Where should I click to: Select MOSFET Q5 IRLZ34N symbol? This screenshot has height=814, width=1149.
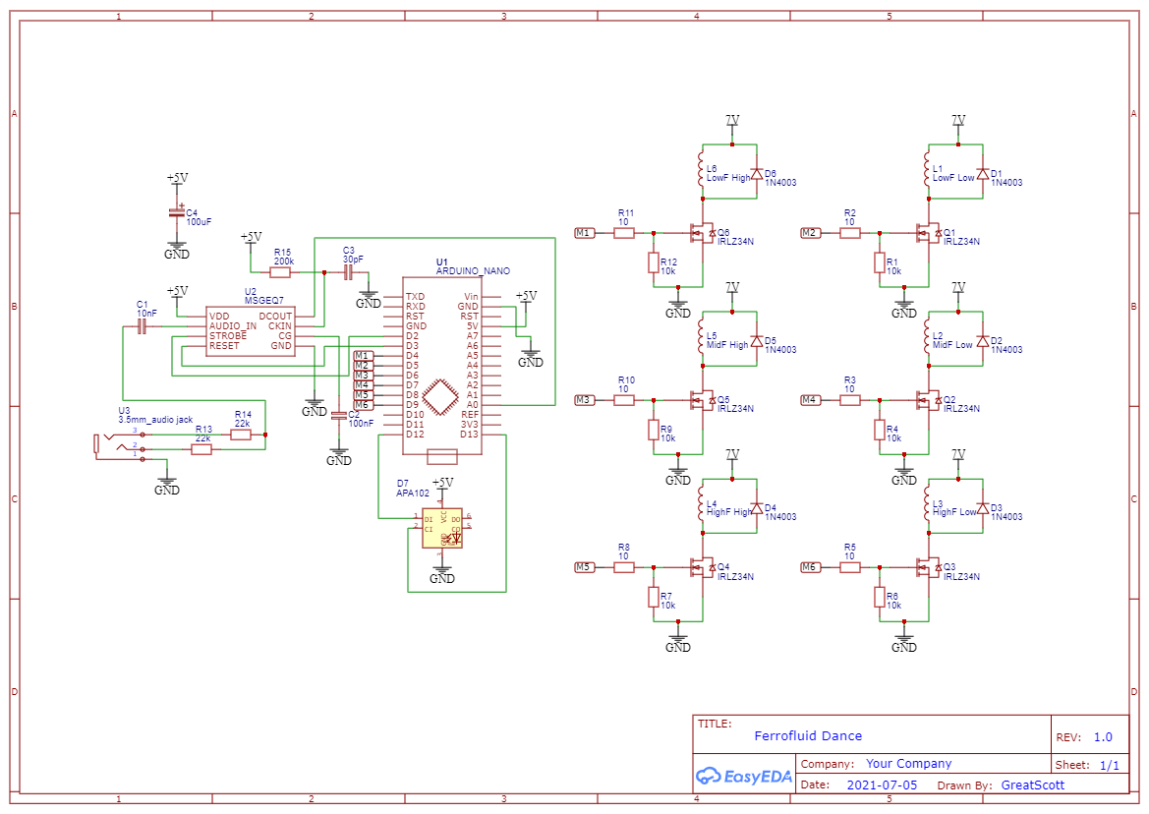[x=705, y=401]
